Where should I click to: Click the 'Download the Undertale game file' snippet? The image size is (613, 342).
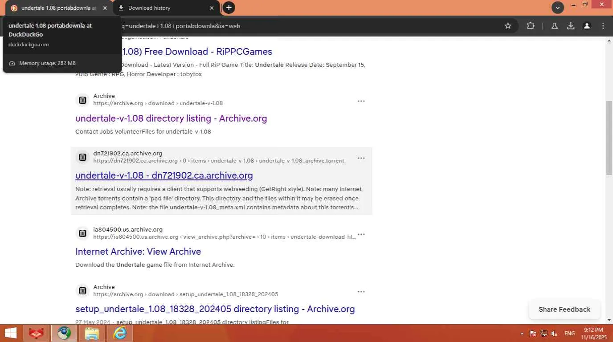155,265
